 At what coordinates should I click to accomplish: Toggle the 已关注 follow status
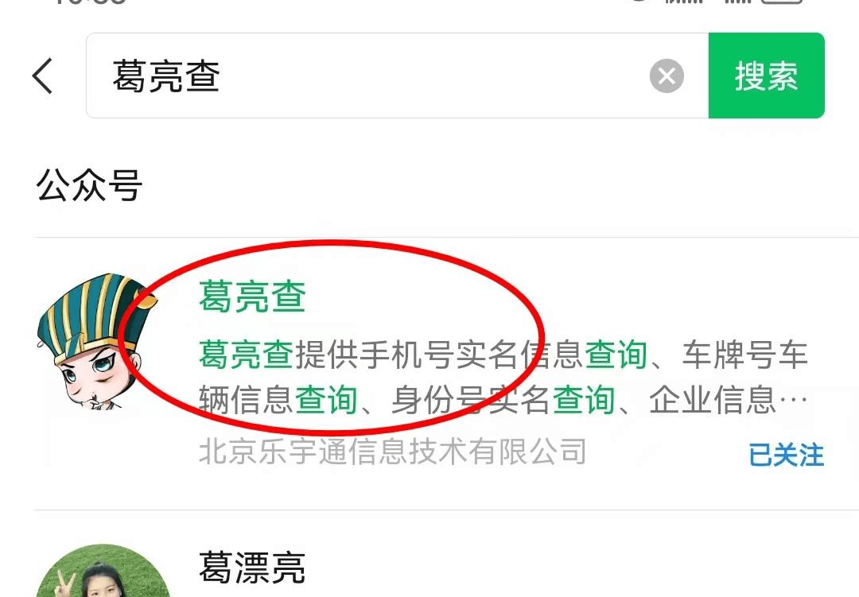click(786, 456)
